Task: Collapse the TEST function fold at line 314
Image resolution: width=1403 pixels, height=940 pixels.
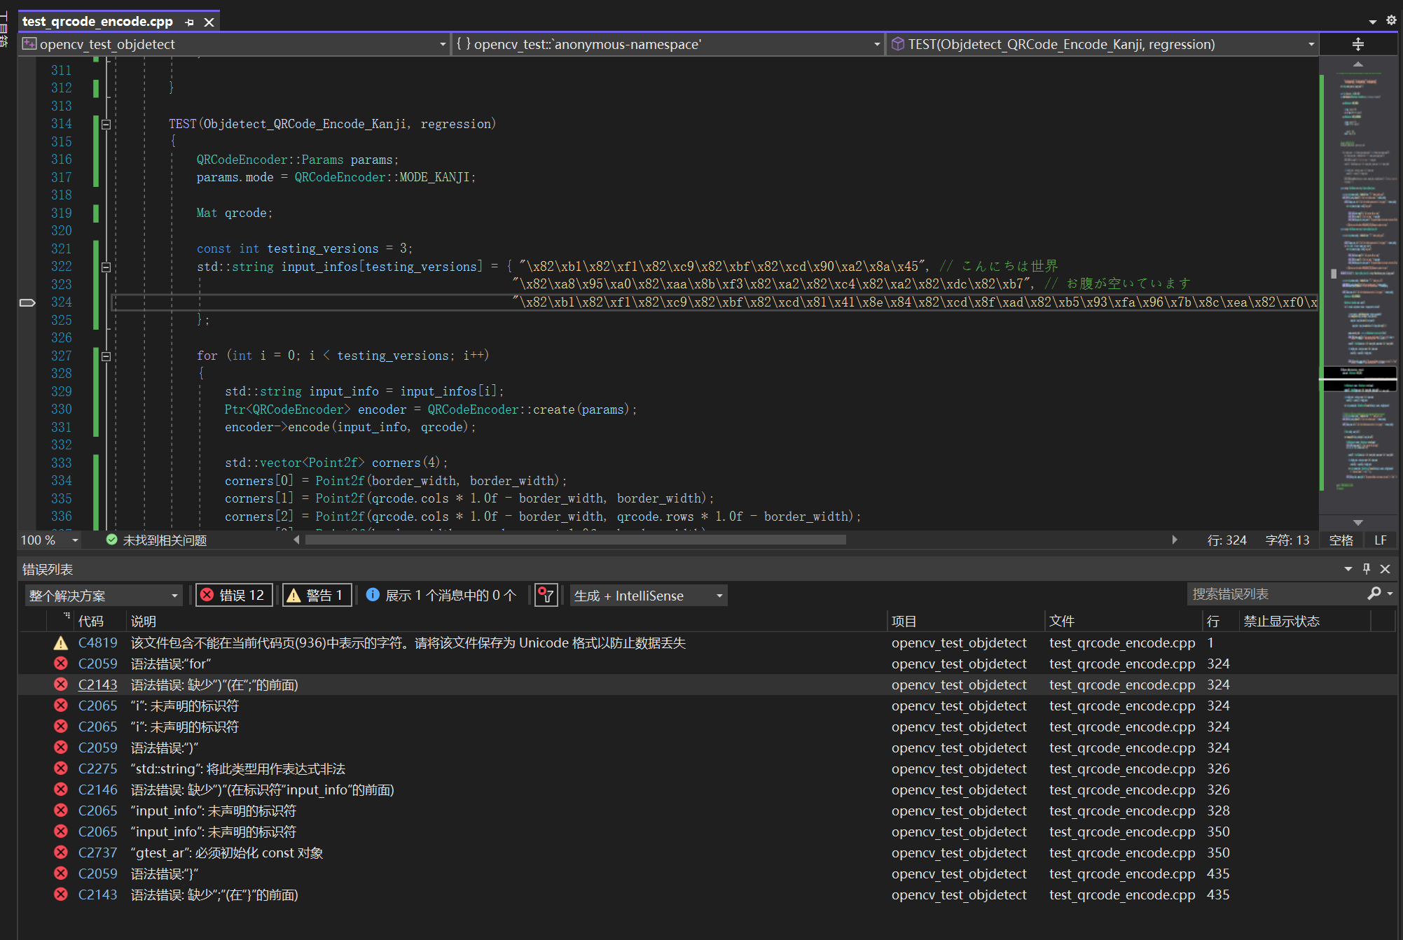Action: pos(106,125)
